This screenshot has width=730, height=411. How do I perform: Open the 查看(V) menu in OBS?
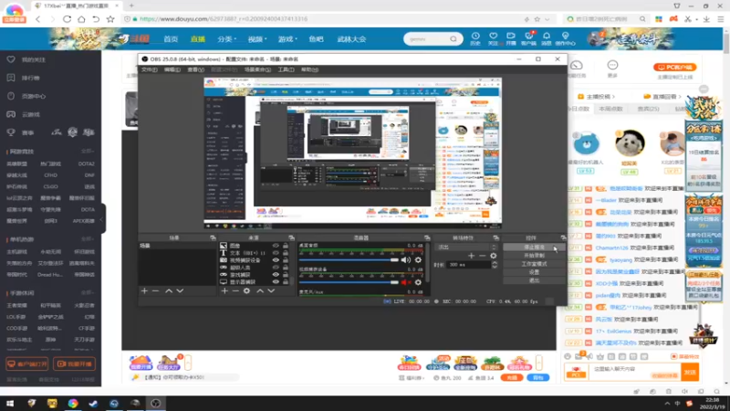point(195,69)
